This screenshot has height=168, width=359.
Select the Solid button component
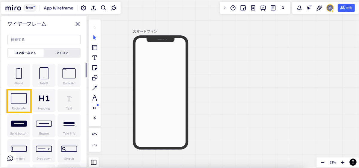[19, 126]
